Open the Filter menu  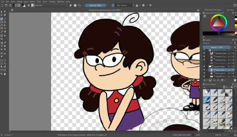coord(39,2)
